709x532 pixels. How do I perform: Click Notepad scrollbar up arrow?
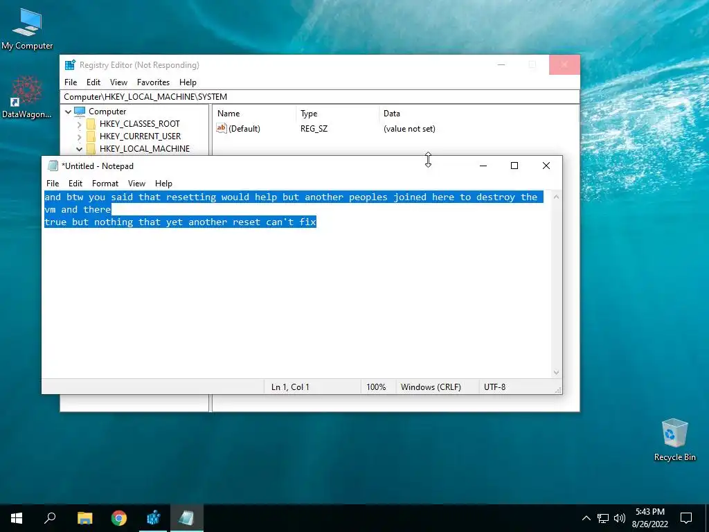(x=556, y=197)
